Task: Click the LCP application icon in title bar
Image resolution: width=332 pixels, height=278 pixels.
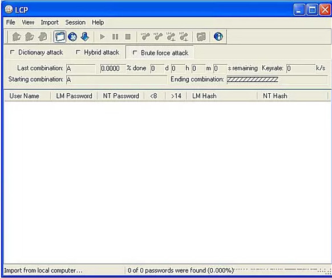Action: pyautogui.click(x=9, y=9)
